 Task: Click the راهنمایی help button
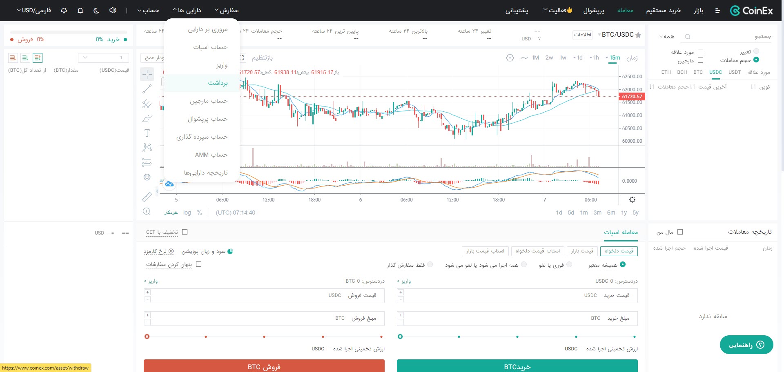click(746, 345)
